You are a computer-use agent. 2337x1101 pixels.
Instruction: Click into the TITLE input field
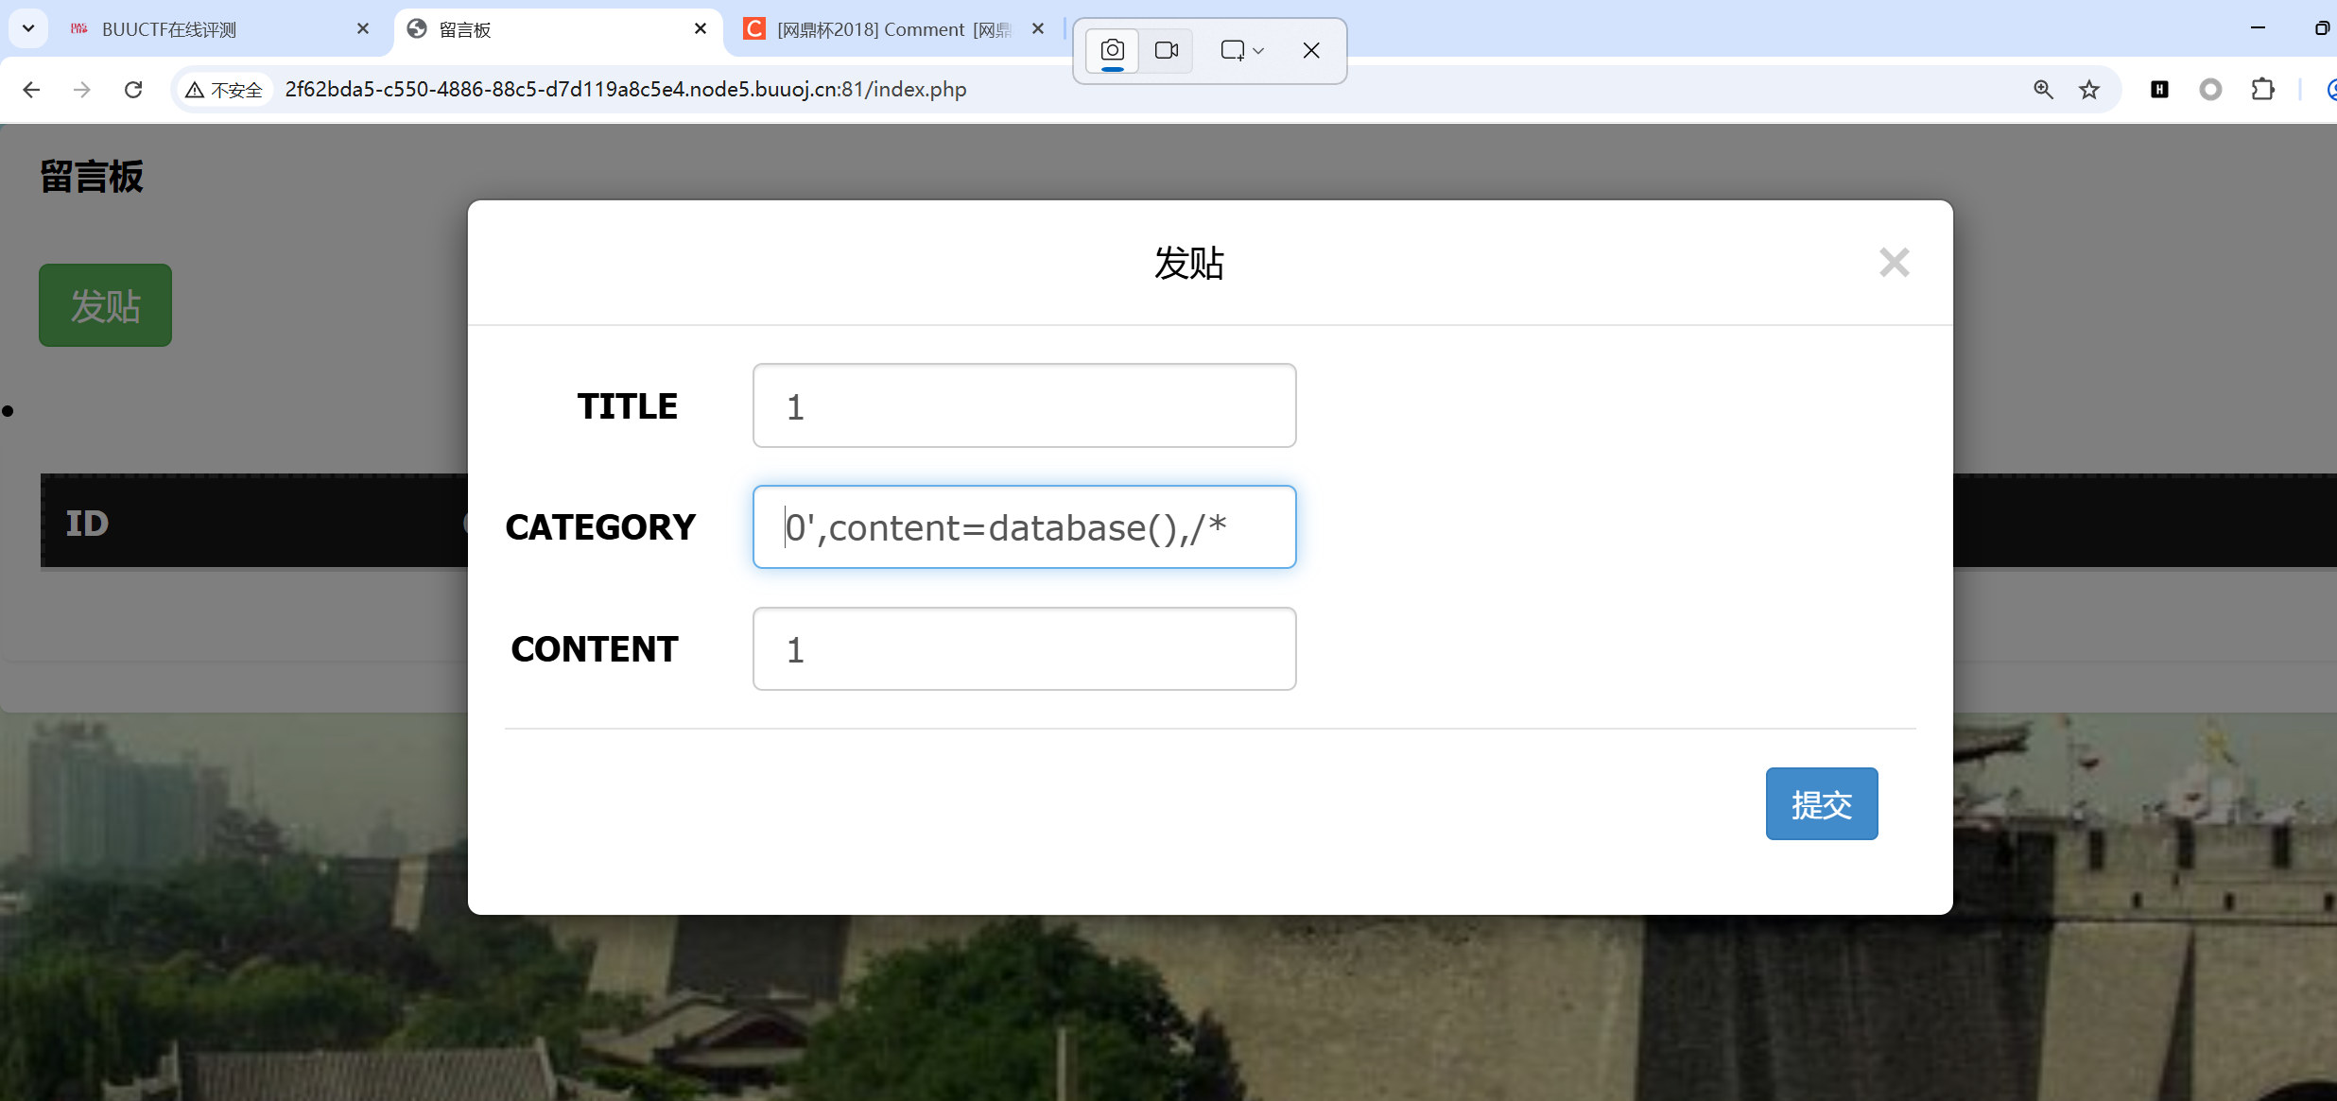(x=1024, y=405)
